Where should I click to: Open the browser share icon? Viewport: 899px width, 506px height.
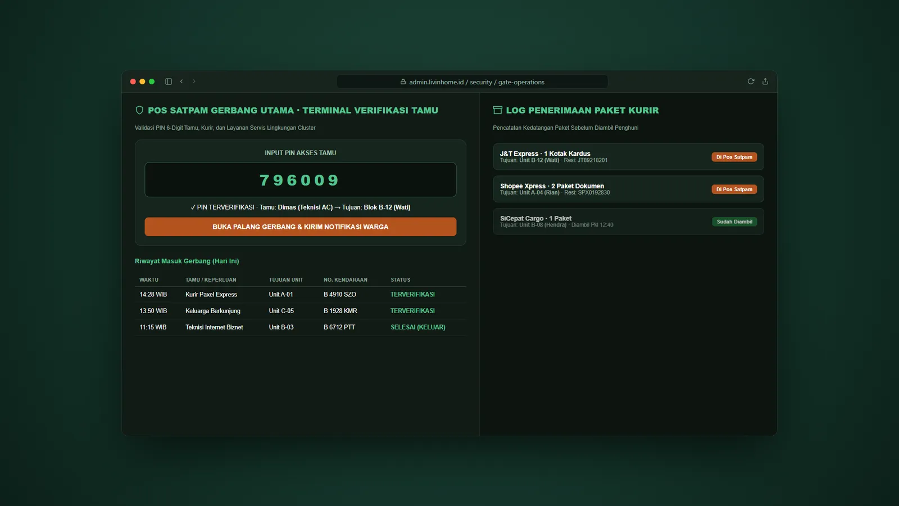coord(765,82)
